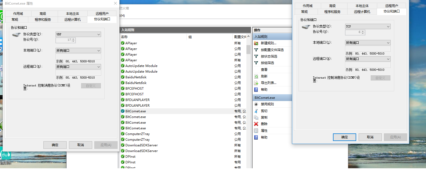Switch to 作用域 tab in left dialog
The image size is (426, 175).
point(18,14)
